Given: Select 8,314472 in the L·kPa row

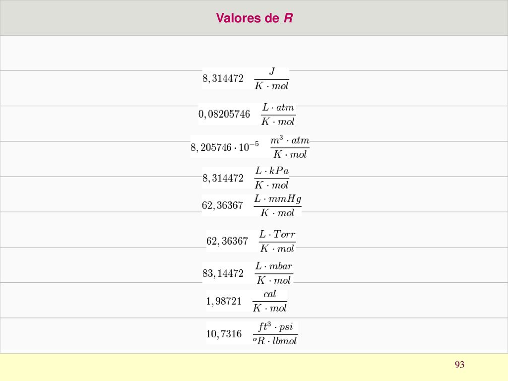Looking at the screenshot, I should pyautogui.click(x=223, y=178).
